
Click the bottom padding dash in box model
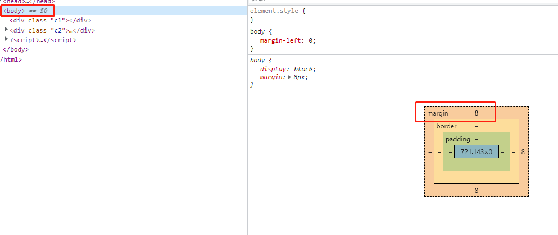point(477,165)
